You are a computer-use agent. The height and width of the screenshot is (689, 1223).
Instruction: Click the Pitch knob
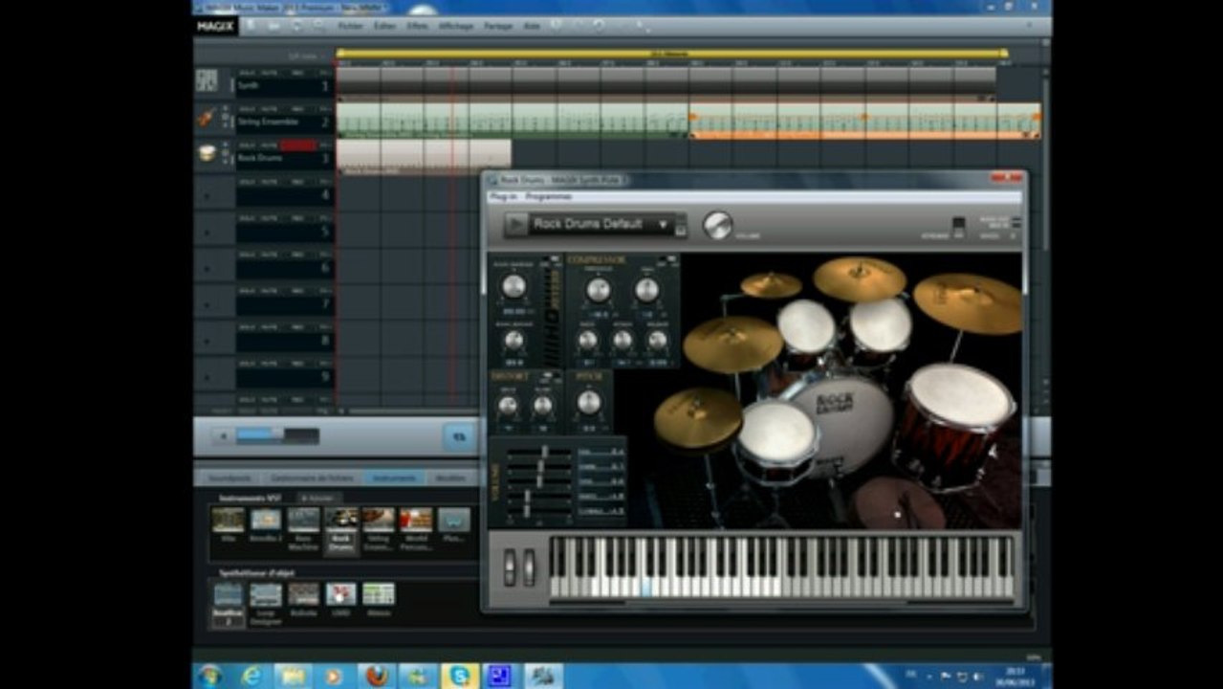(x=589, y=403)
